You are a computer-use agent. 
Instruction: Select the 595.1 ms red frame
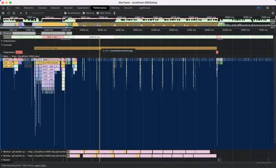pos(52,37)
